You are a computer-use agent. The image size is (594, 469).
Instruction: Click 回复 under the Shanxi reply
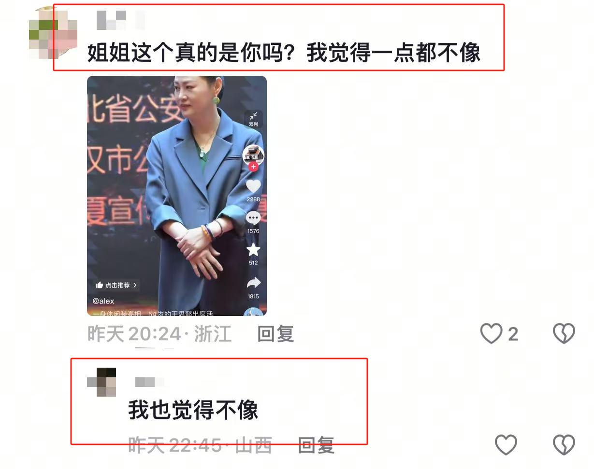(x=316, y=445)
